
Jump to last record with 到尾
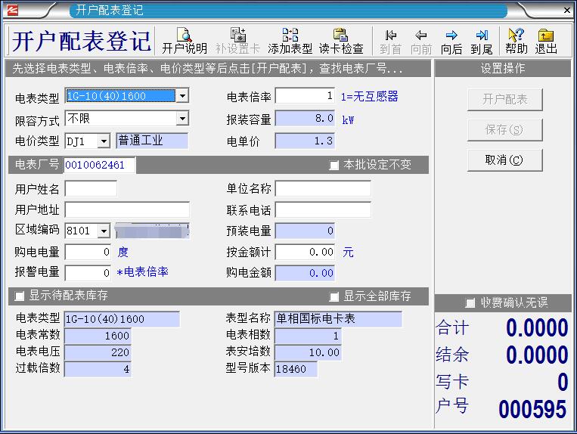tap(482, 41)
